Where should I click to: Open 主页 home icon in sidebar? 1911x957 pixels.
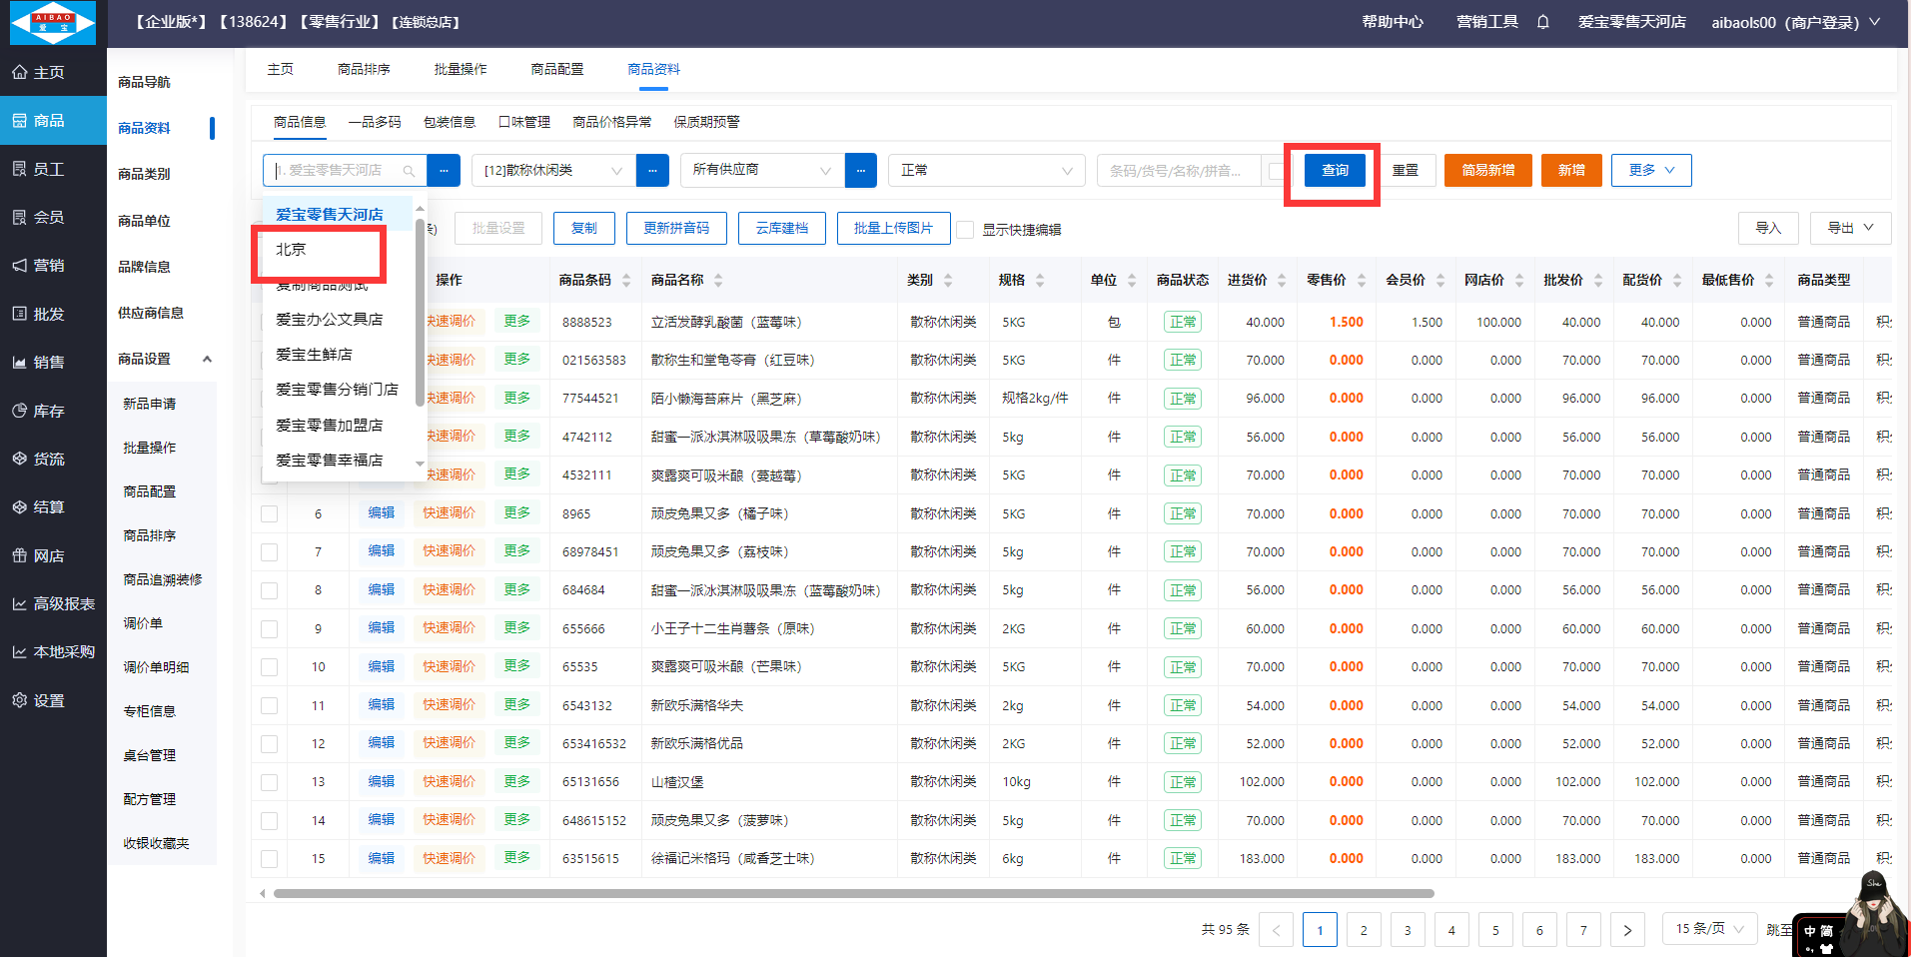pos(20,72)
